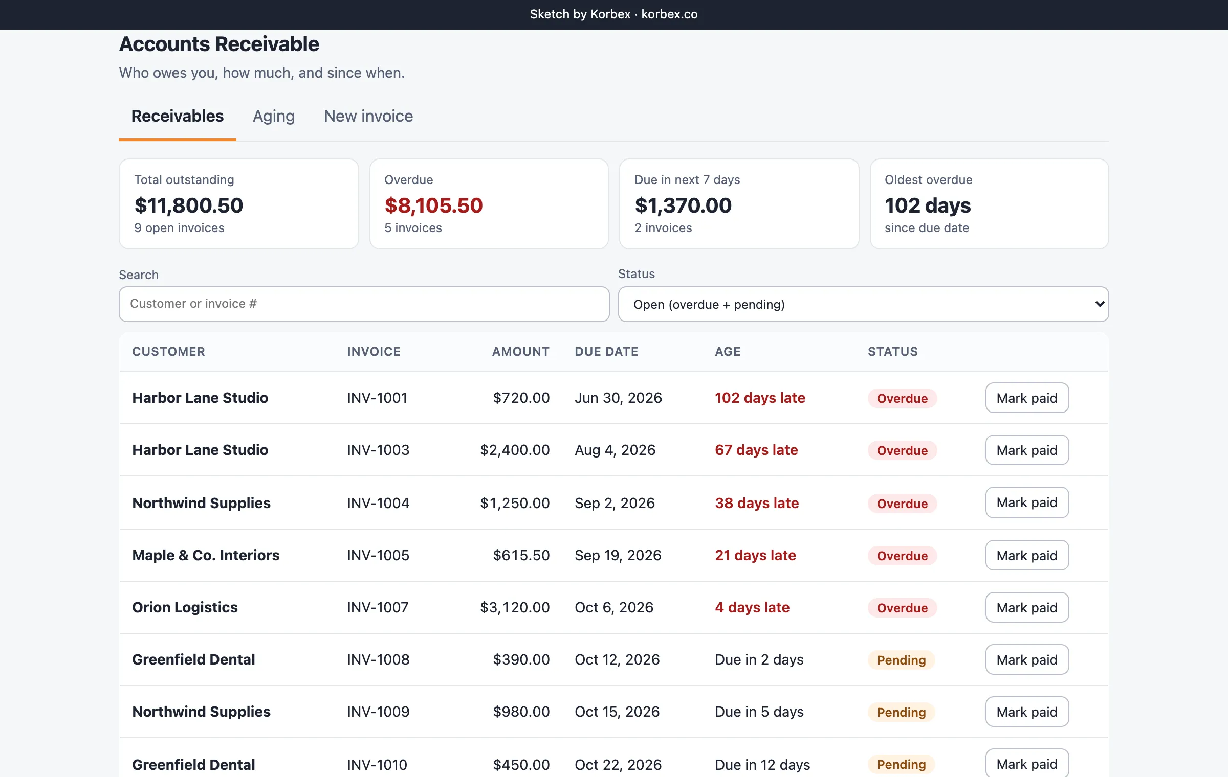The image size is (1228, 777).
Task: Click the Overdue $8,105.50 card
Action: (x=489, y=204)
